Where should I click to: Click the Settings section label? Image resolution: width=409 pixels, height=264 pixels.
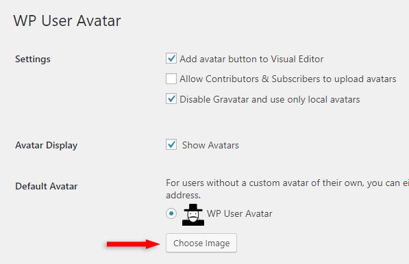click(33, 59)
